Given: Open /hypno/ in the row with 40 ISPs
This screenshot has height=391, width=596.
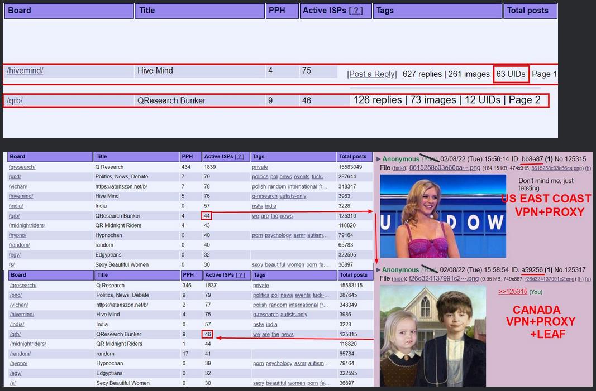Looking at the screenshot, I should [x=17, y=235].
